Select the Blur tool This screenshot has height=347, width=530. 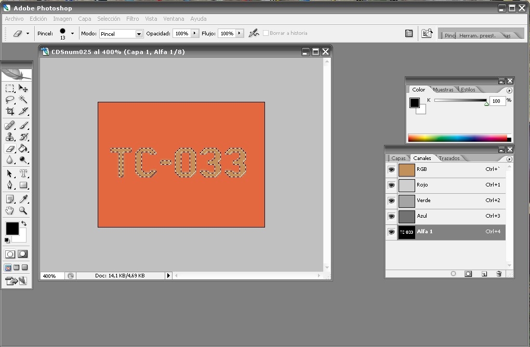pyautogui.click(x=10, y=159)
